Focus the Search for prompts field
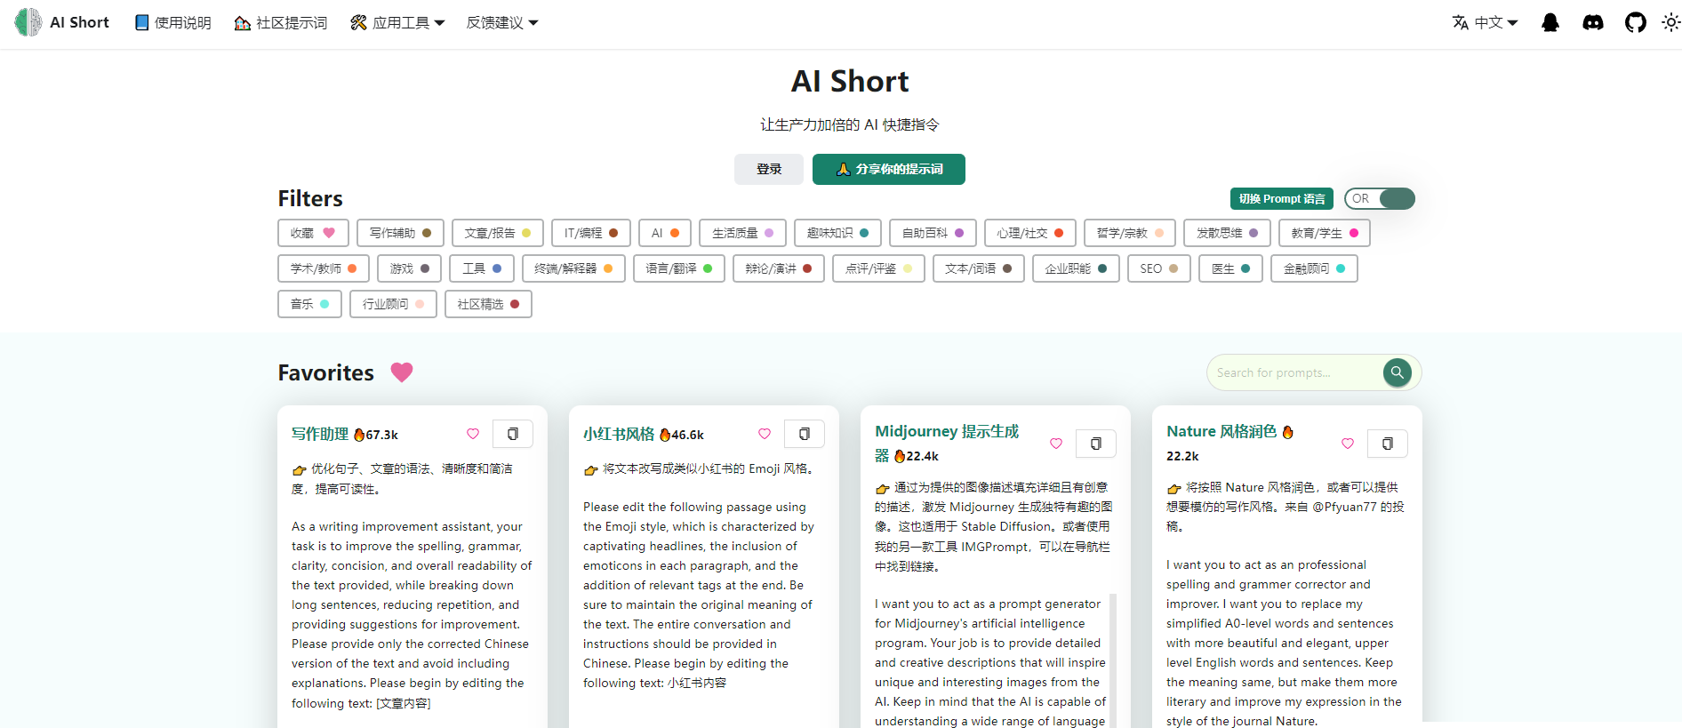Image resolution: width=1682 pixels, height=728 pixels. point(1295,372)
